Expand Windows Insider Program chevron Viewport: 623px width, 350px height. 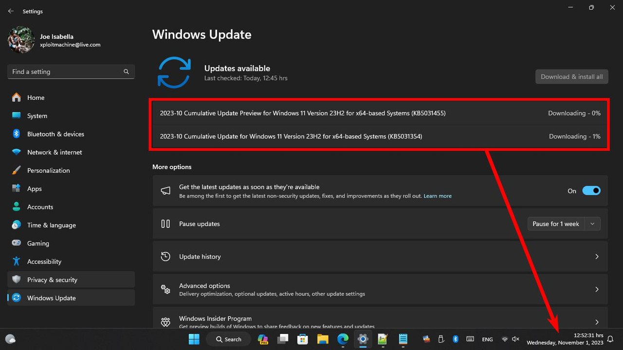[597, 322]
